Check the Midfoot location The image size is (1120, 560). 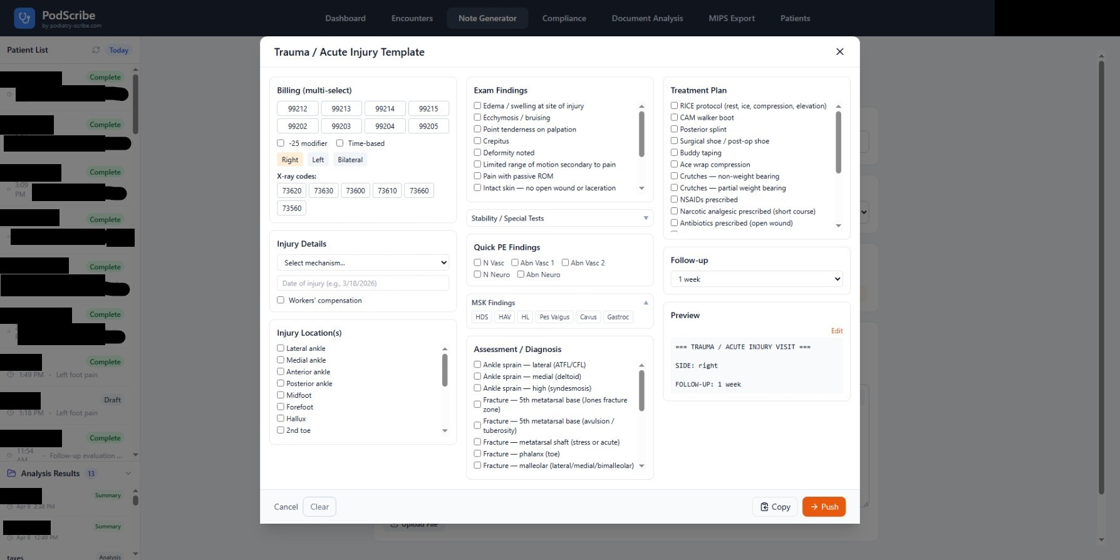[281, 395]
